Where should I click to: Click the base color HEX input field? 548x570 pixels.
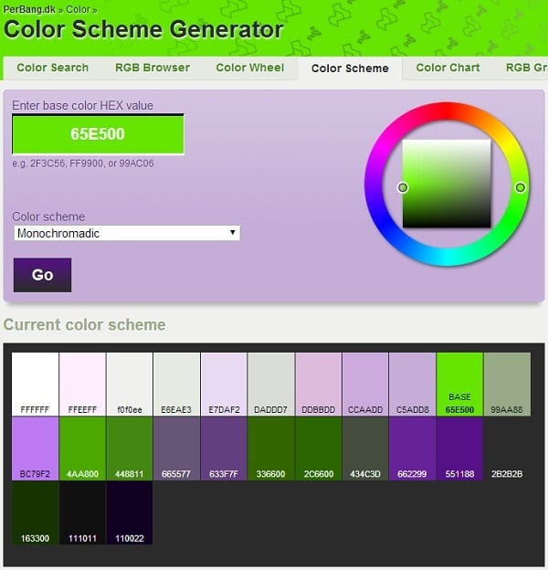[98, 134]
